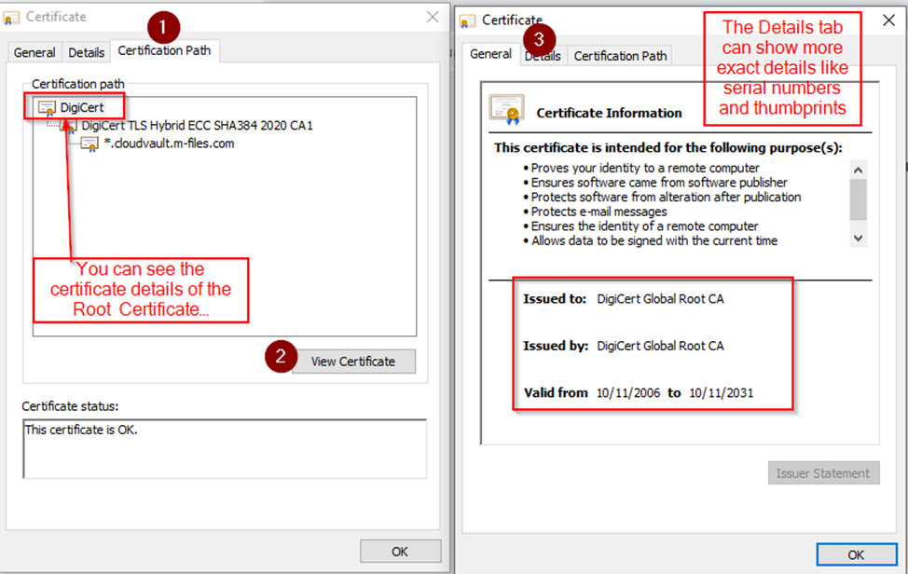908x574 pixels.
Task: Close the right Certificate window
Action: pos(889,20)
